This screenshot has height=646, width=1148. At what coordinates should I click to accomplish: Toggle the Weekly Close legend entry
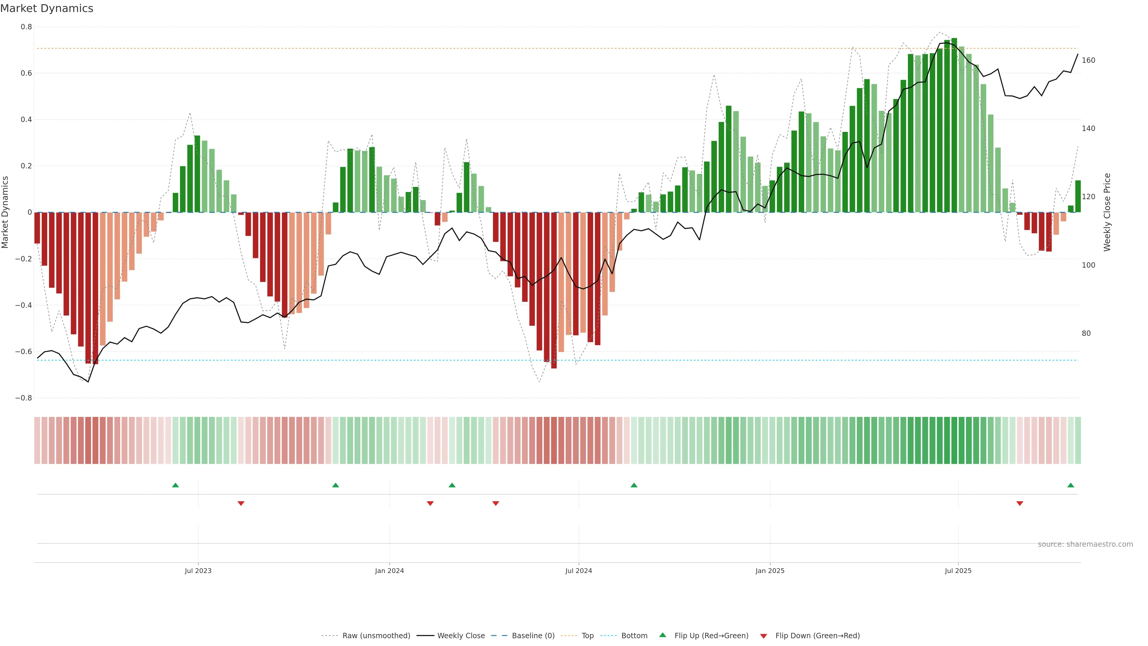coord(461,636)
